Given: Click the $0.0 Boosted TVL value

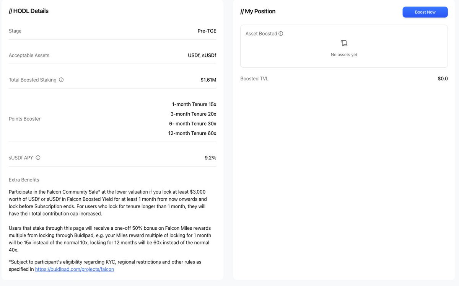Looking at the screenshot, I should click(443, 79).
